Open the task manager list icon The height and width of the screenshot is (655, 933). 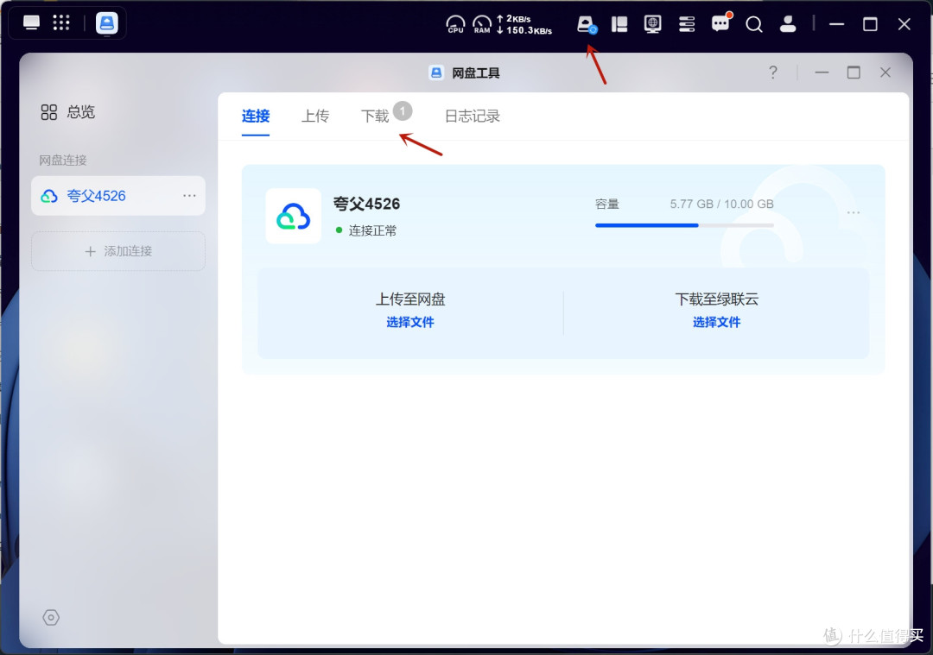[687, 24]
